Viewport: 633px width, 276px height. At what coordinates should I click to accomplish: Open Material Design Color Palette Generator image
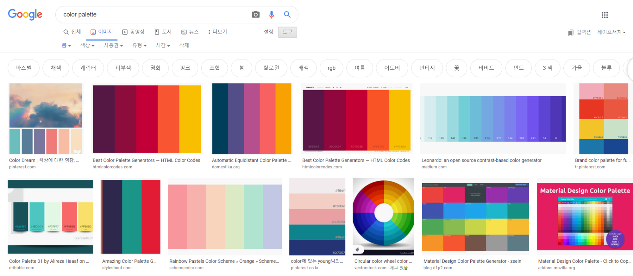coord(475,217)
